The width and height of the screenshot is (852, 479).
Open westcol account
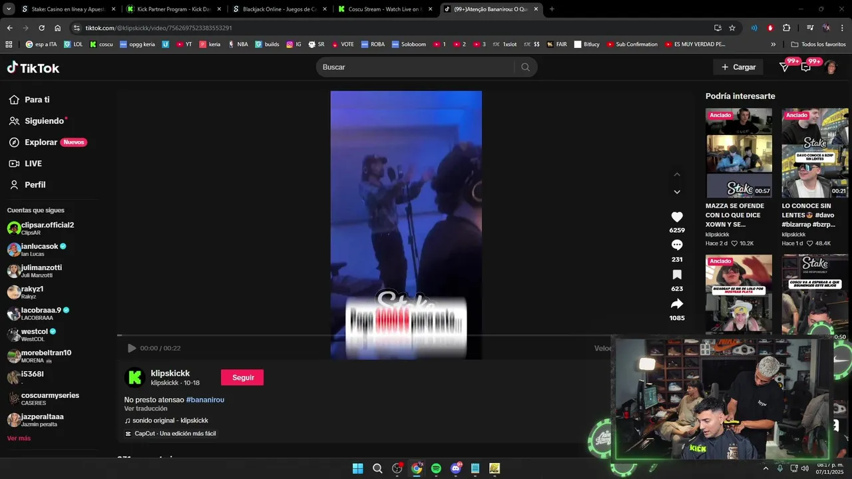(x=32, y=335)
